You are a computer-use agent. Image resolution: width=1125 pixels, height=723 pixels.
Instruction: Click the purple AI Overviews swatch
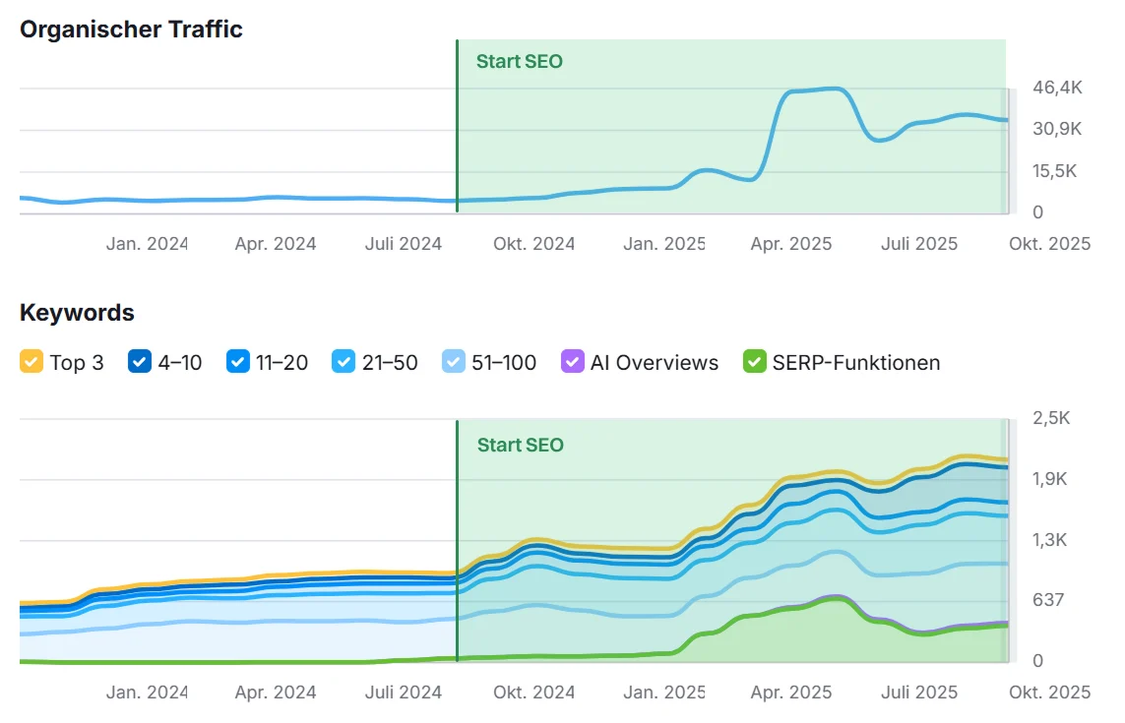coord(572,362)
